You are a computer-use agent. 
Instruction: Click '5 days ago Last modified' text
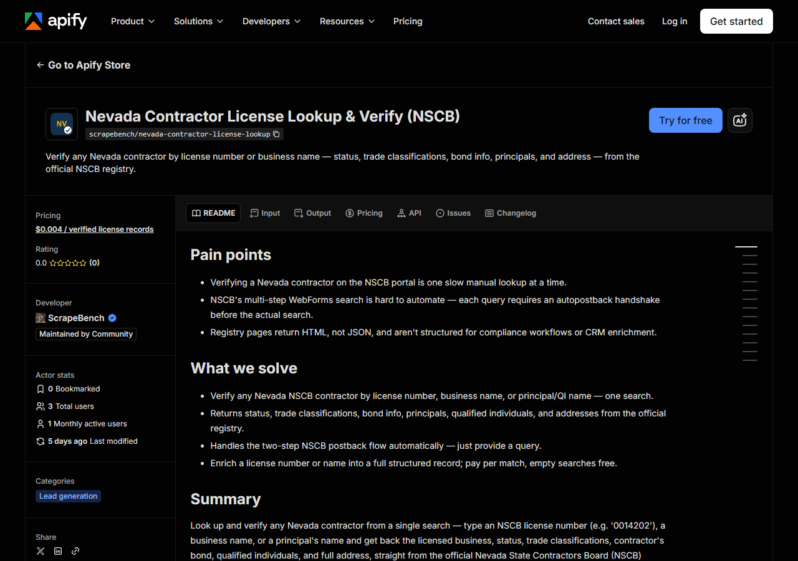[x=93, y=441]
